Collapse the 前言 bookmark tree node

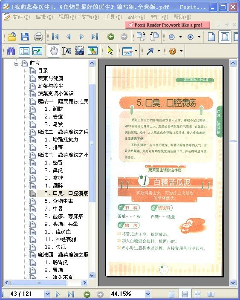(17, 63)
